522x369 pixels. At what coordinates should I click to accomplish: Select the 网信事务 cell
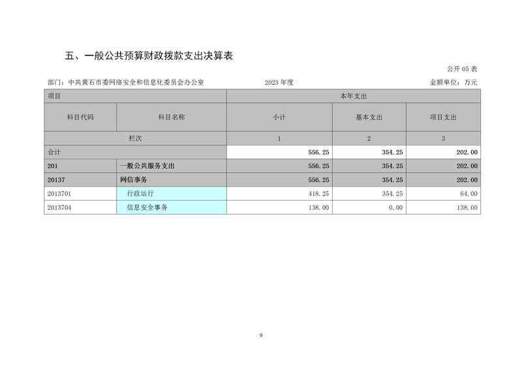[x=172, y=180]
